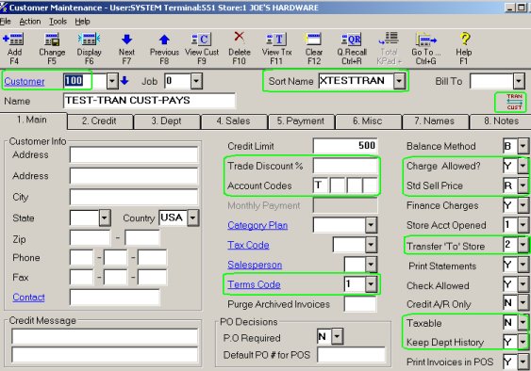Click the Category Plan link
The image size is (531, 371).
pos(257,225)
